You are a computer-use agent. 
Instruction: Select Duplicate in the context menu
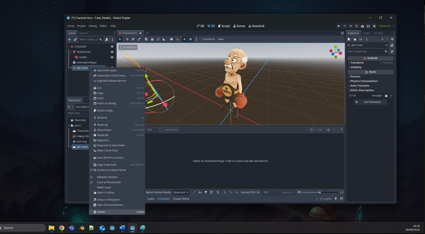click(x=103, y=135)
